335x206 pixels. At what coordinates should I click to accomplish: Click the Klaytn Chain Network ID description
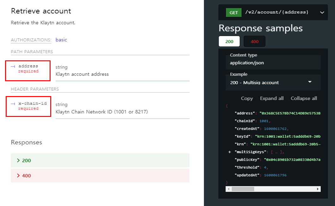coord(102,112)
